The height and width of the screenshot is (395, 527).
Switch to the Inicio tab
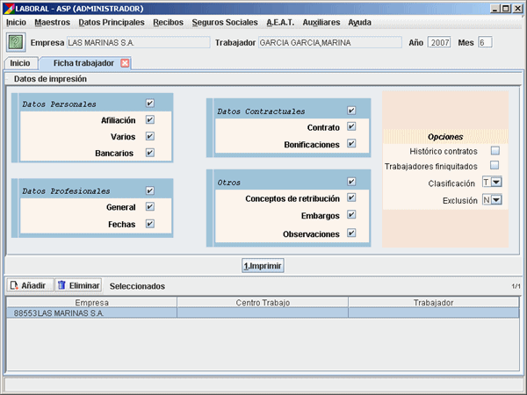(20, 63)
